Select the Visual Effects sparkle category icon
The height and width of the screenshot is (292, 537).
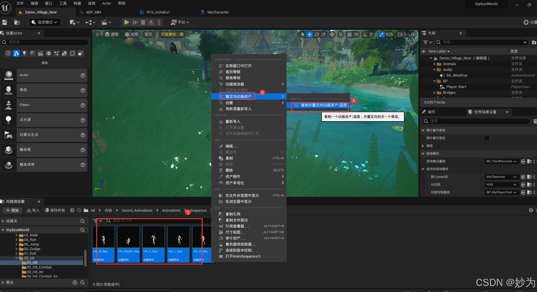(56, 53)
